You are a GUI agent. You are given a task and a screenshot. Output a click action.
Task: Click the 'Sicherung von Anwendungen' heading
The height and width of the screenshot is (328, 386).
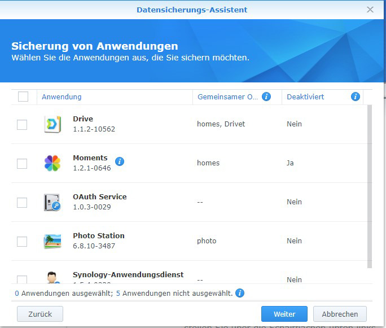(95, 46)
